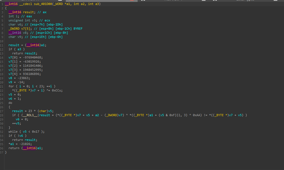Select the 'for' keyword of the loop

[11, 86]
